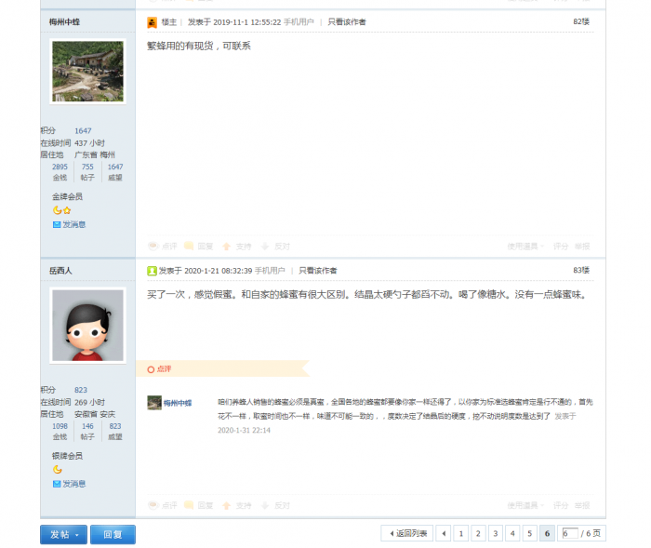651x548 pixels.
Task: View 岳西人's cartoon avatar
Action: [x=87, y=326]
